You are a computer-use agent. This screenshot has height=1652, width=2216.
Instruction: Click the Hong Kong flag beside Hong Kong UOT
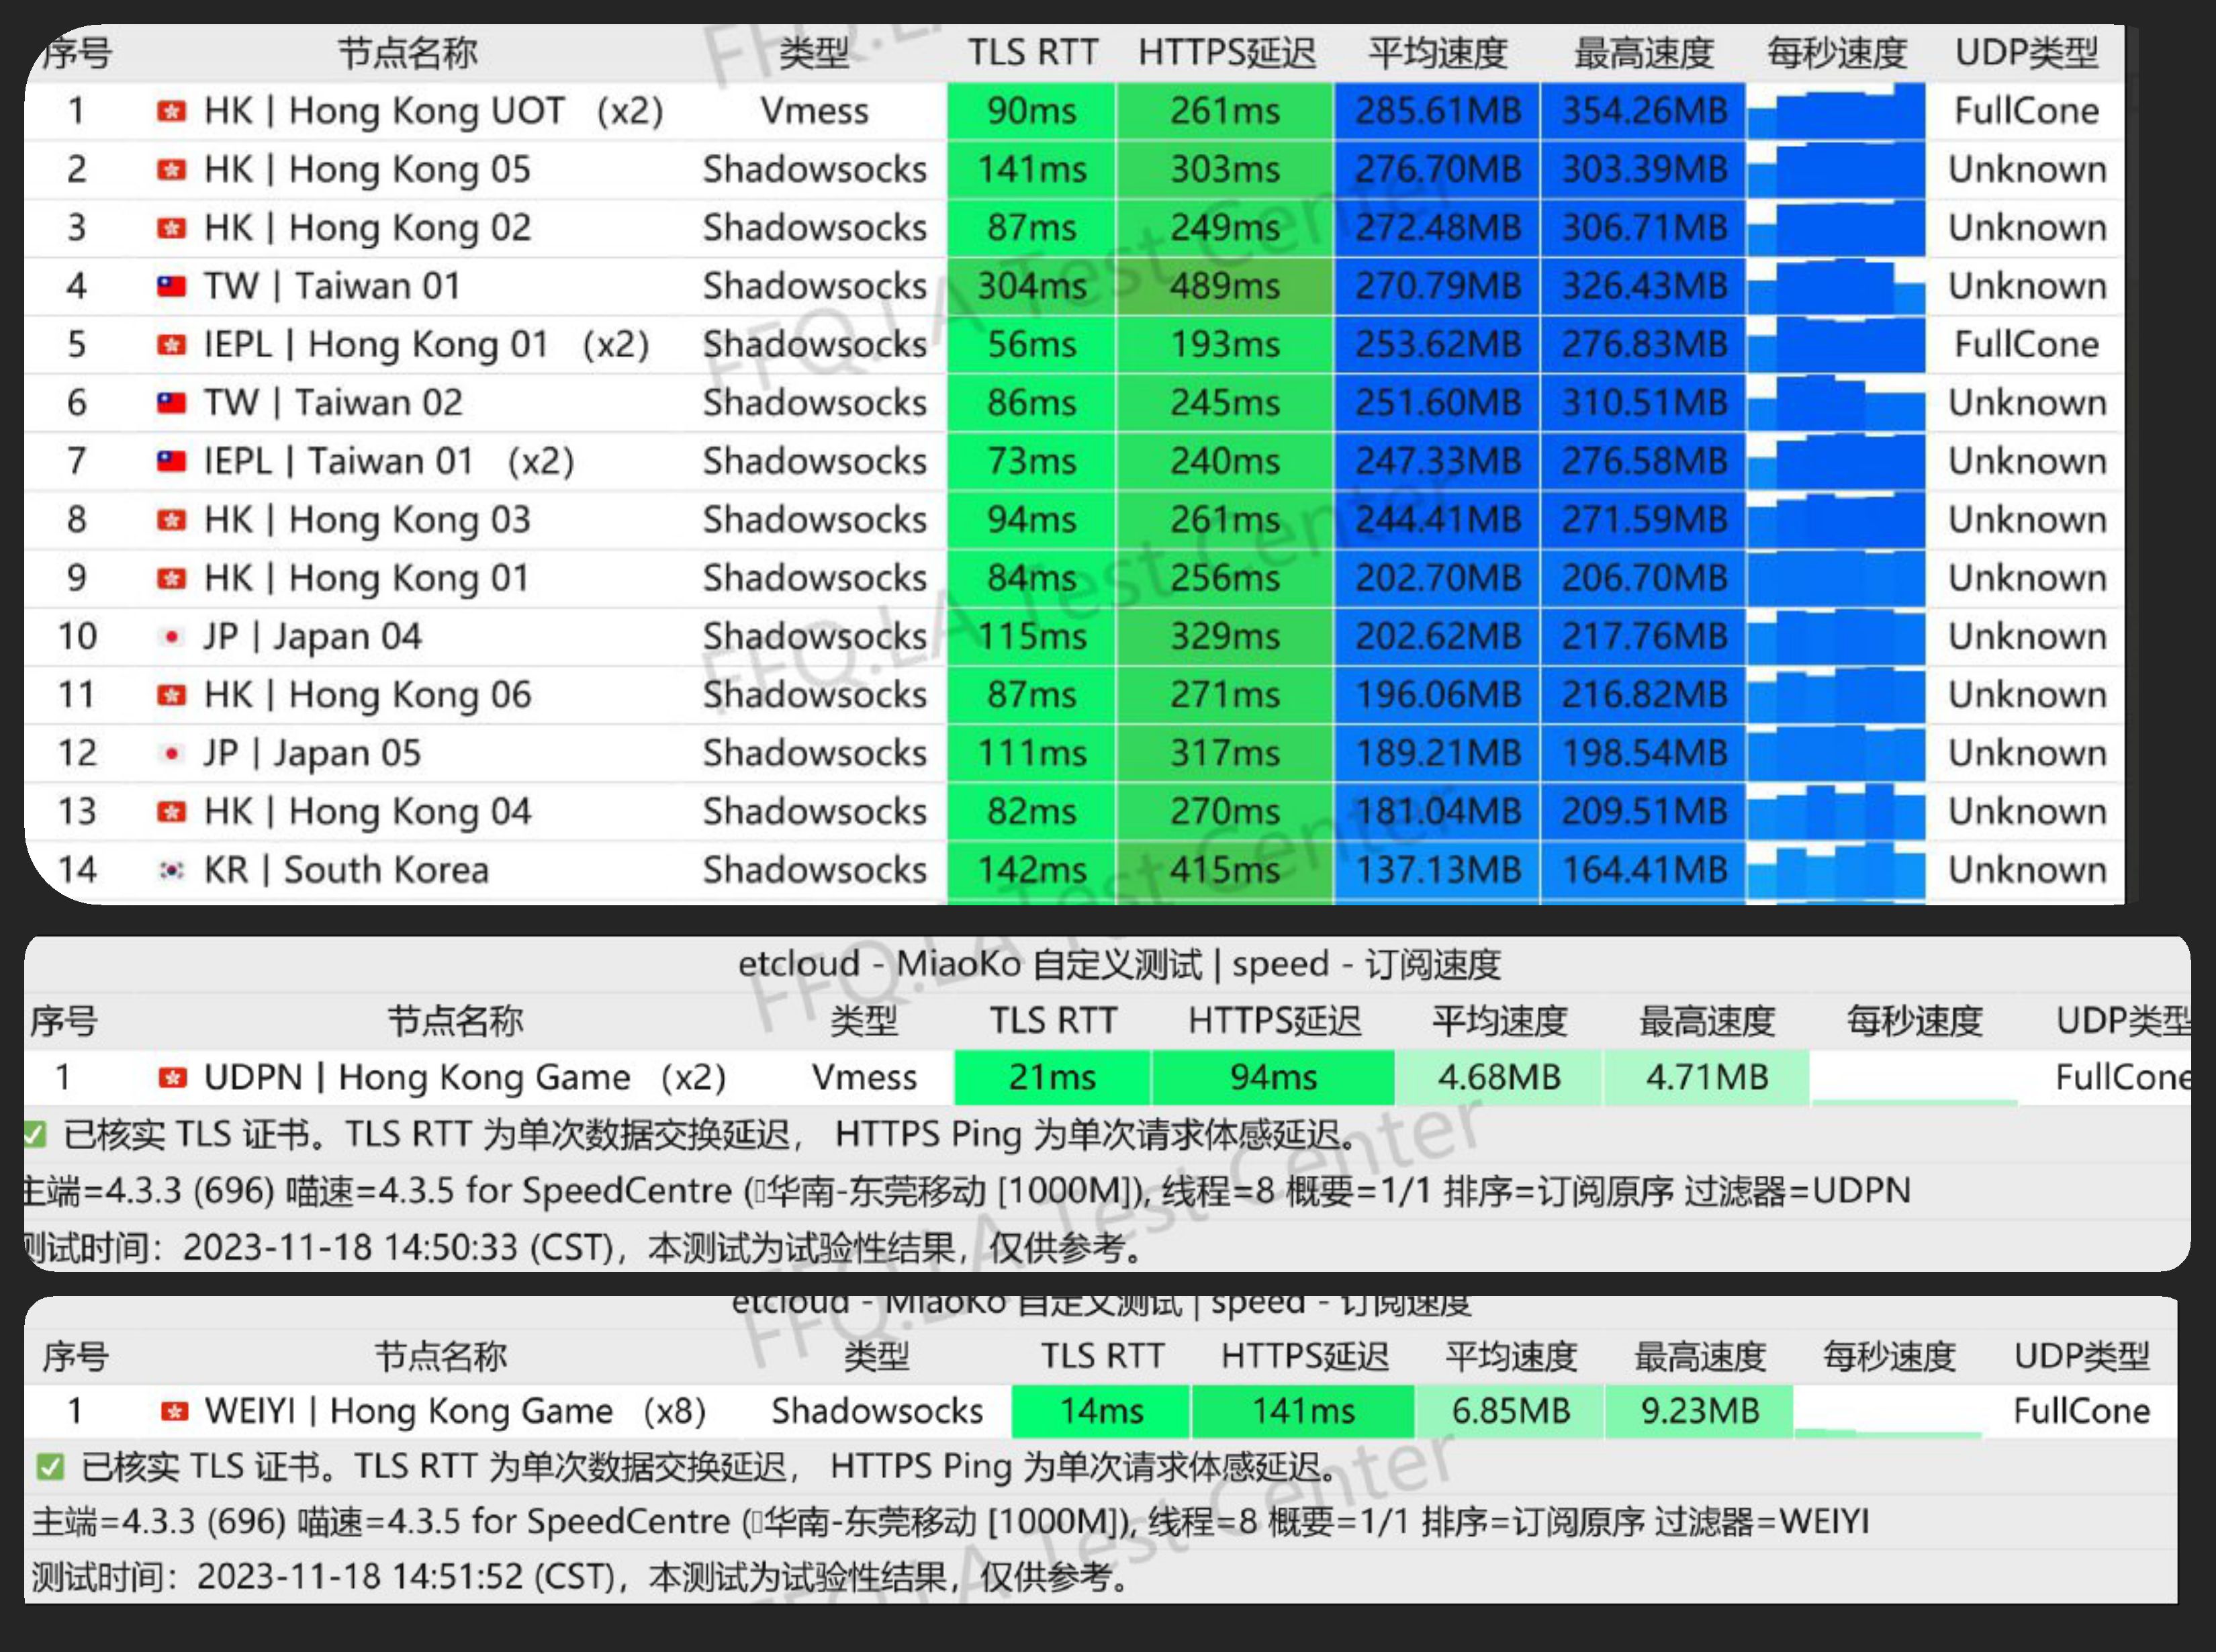pos(172,111)
